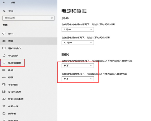Open the 5 分钟 battery screen dropdown
The width and height of the screenshot is (151, 121).
[78, 29]
